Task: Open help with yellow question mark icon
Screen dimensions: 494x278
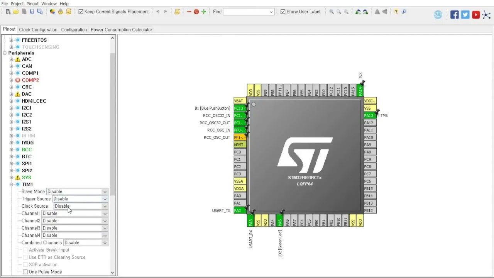Action: pyautogui.click(x=396, y=12)
